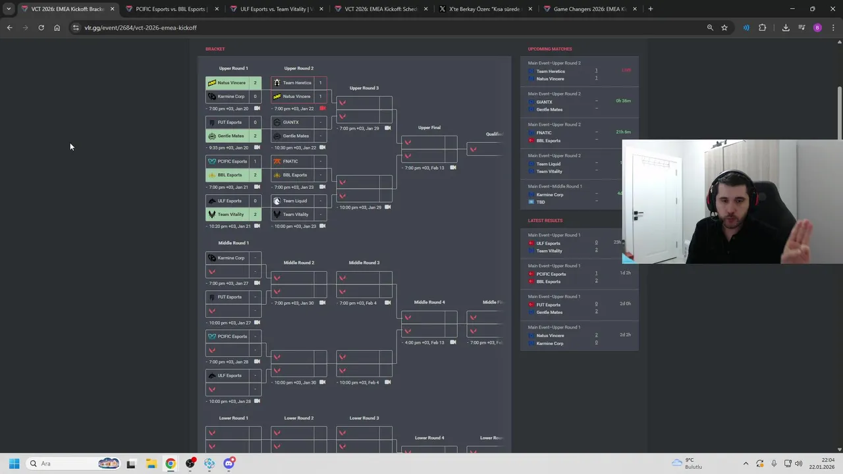Image resolution: width=843 pixels, height=474 pixels.
Task: Switch to the Game Changers 2026: EMEA tab
Action: [589, 9]
